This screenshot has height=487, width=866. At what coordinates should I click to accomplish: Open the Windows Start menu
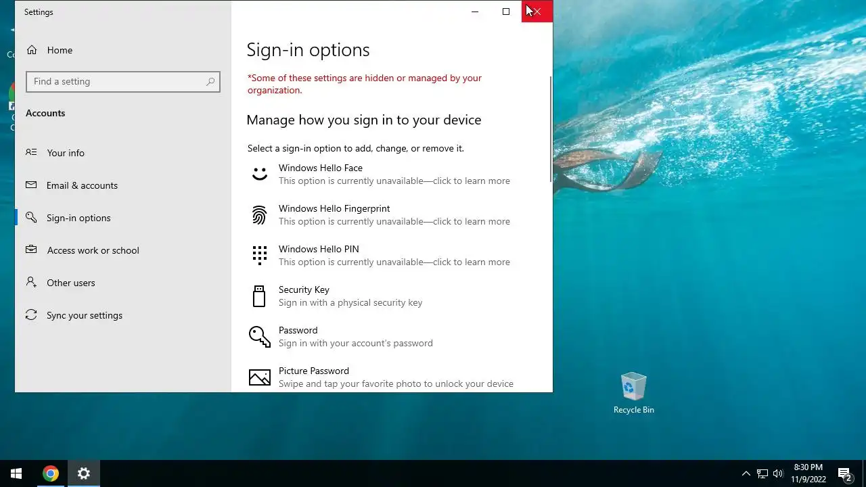coord(16,473)
